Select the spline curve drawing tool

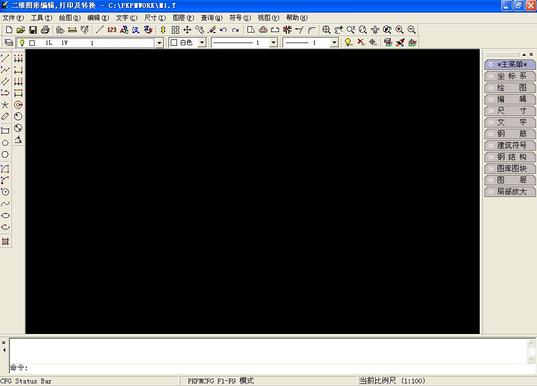click(5, 204)
